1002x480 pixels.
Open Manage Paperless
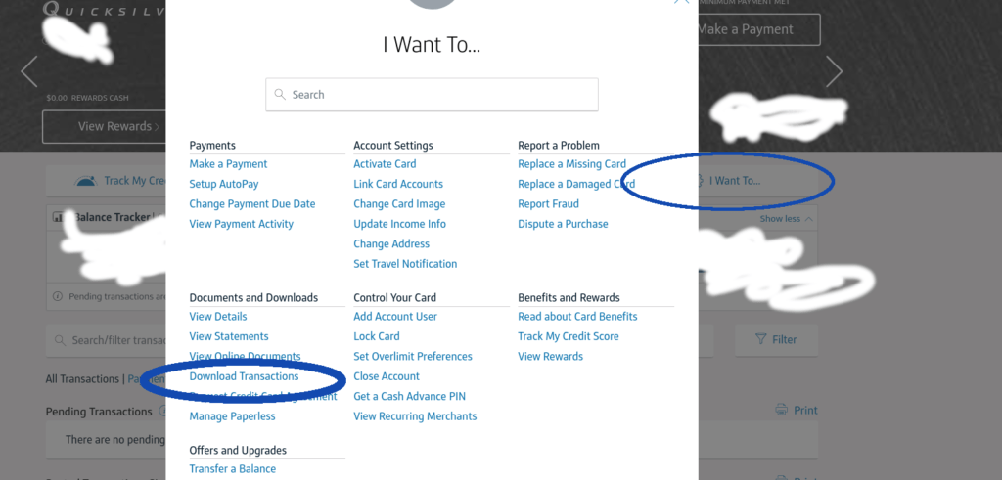click(232, 416)
